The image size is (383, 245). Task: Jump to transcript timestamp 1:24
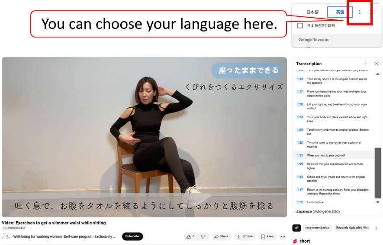click(300, 117)
